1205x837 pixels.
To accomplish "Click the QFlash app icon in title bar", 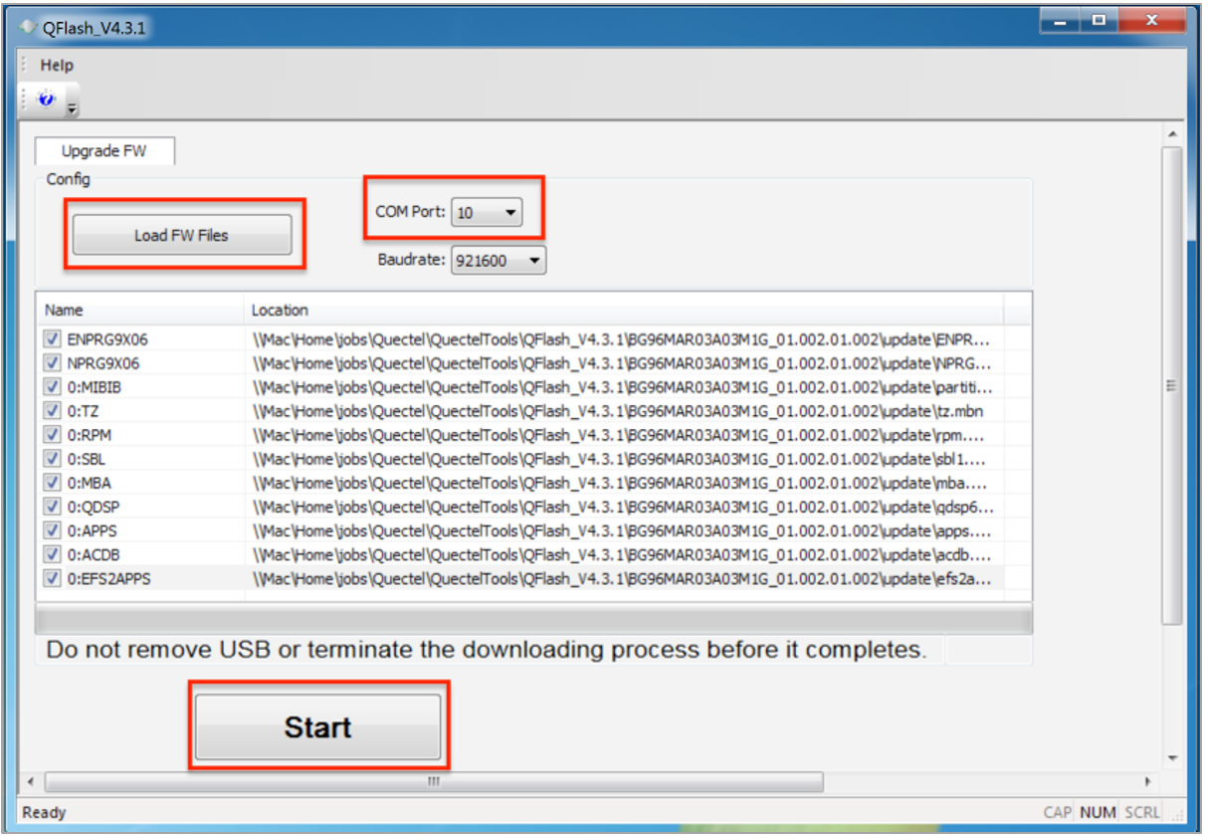I will point(28,27).
